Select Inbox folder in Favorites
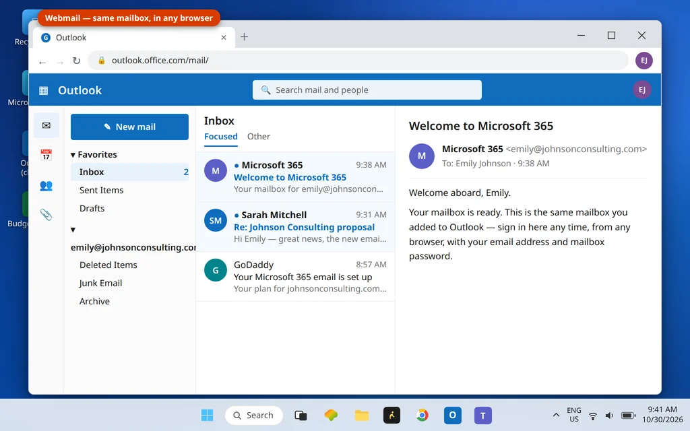 click(130, 172)
